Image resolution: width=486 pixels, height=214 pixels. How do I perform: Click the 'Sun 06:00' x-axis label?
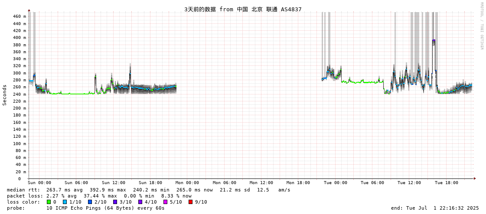pos(76,183)
